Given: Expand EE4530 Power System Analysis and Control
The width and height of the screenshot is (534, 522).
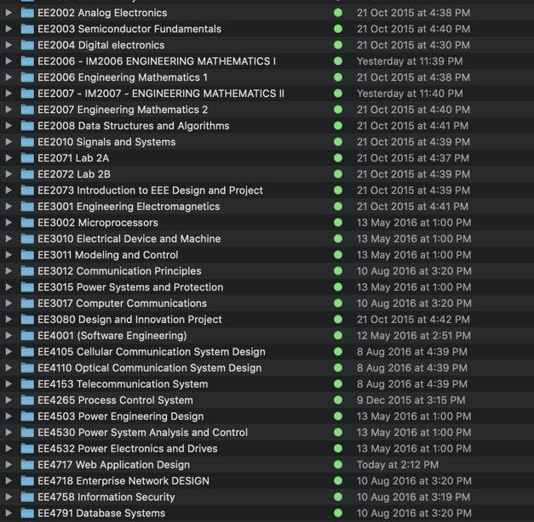Looking at the screenshot, I should (x=9, y=433).
